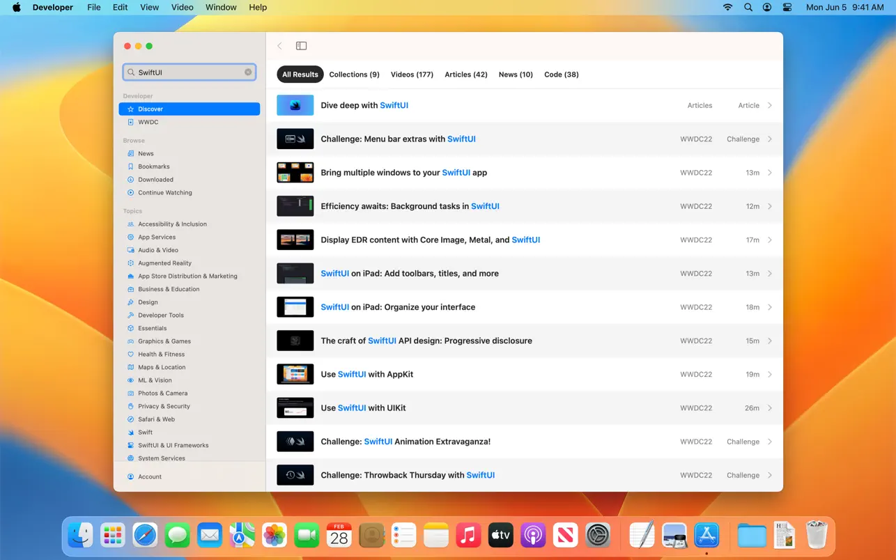The width and height of the screenshot is (896, 560).
Task: Open chevron for Bring multiple windows row
Action: pyautogui.click(x=770, y=173)
